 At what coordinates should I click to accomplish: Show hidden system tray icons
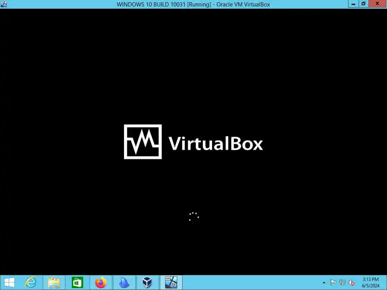click(x=324, y=282)
